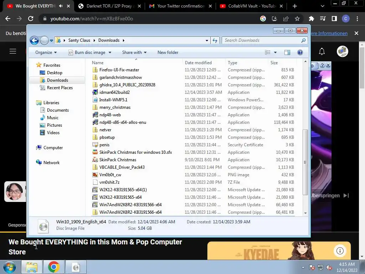Select the security certificate file icon
The width and height of the screenshot is (365, 274).
tap(95, 145)
